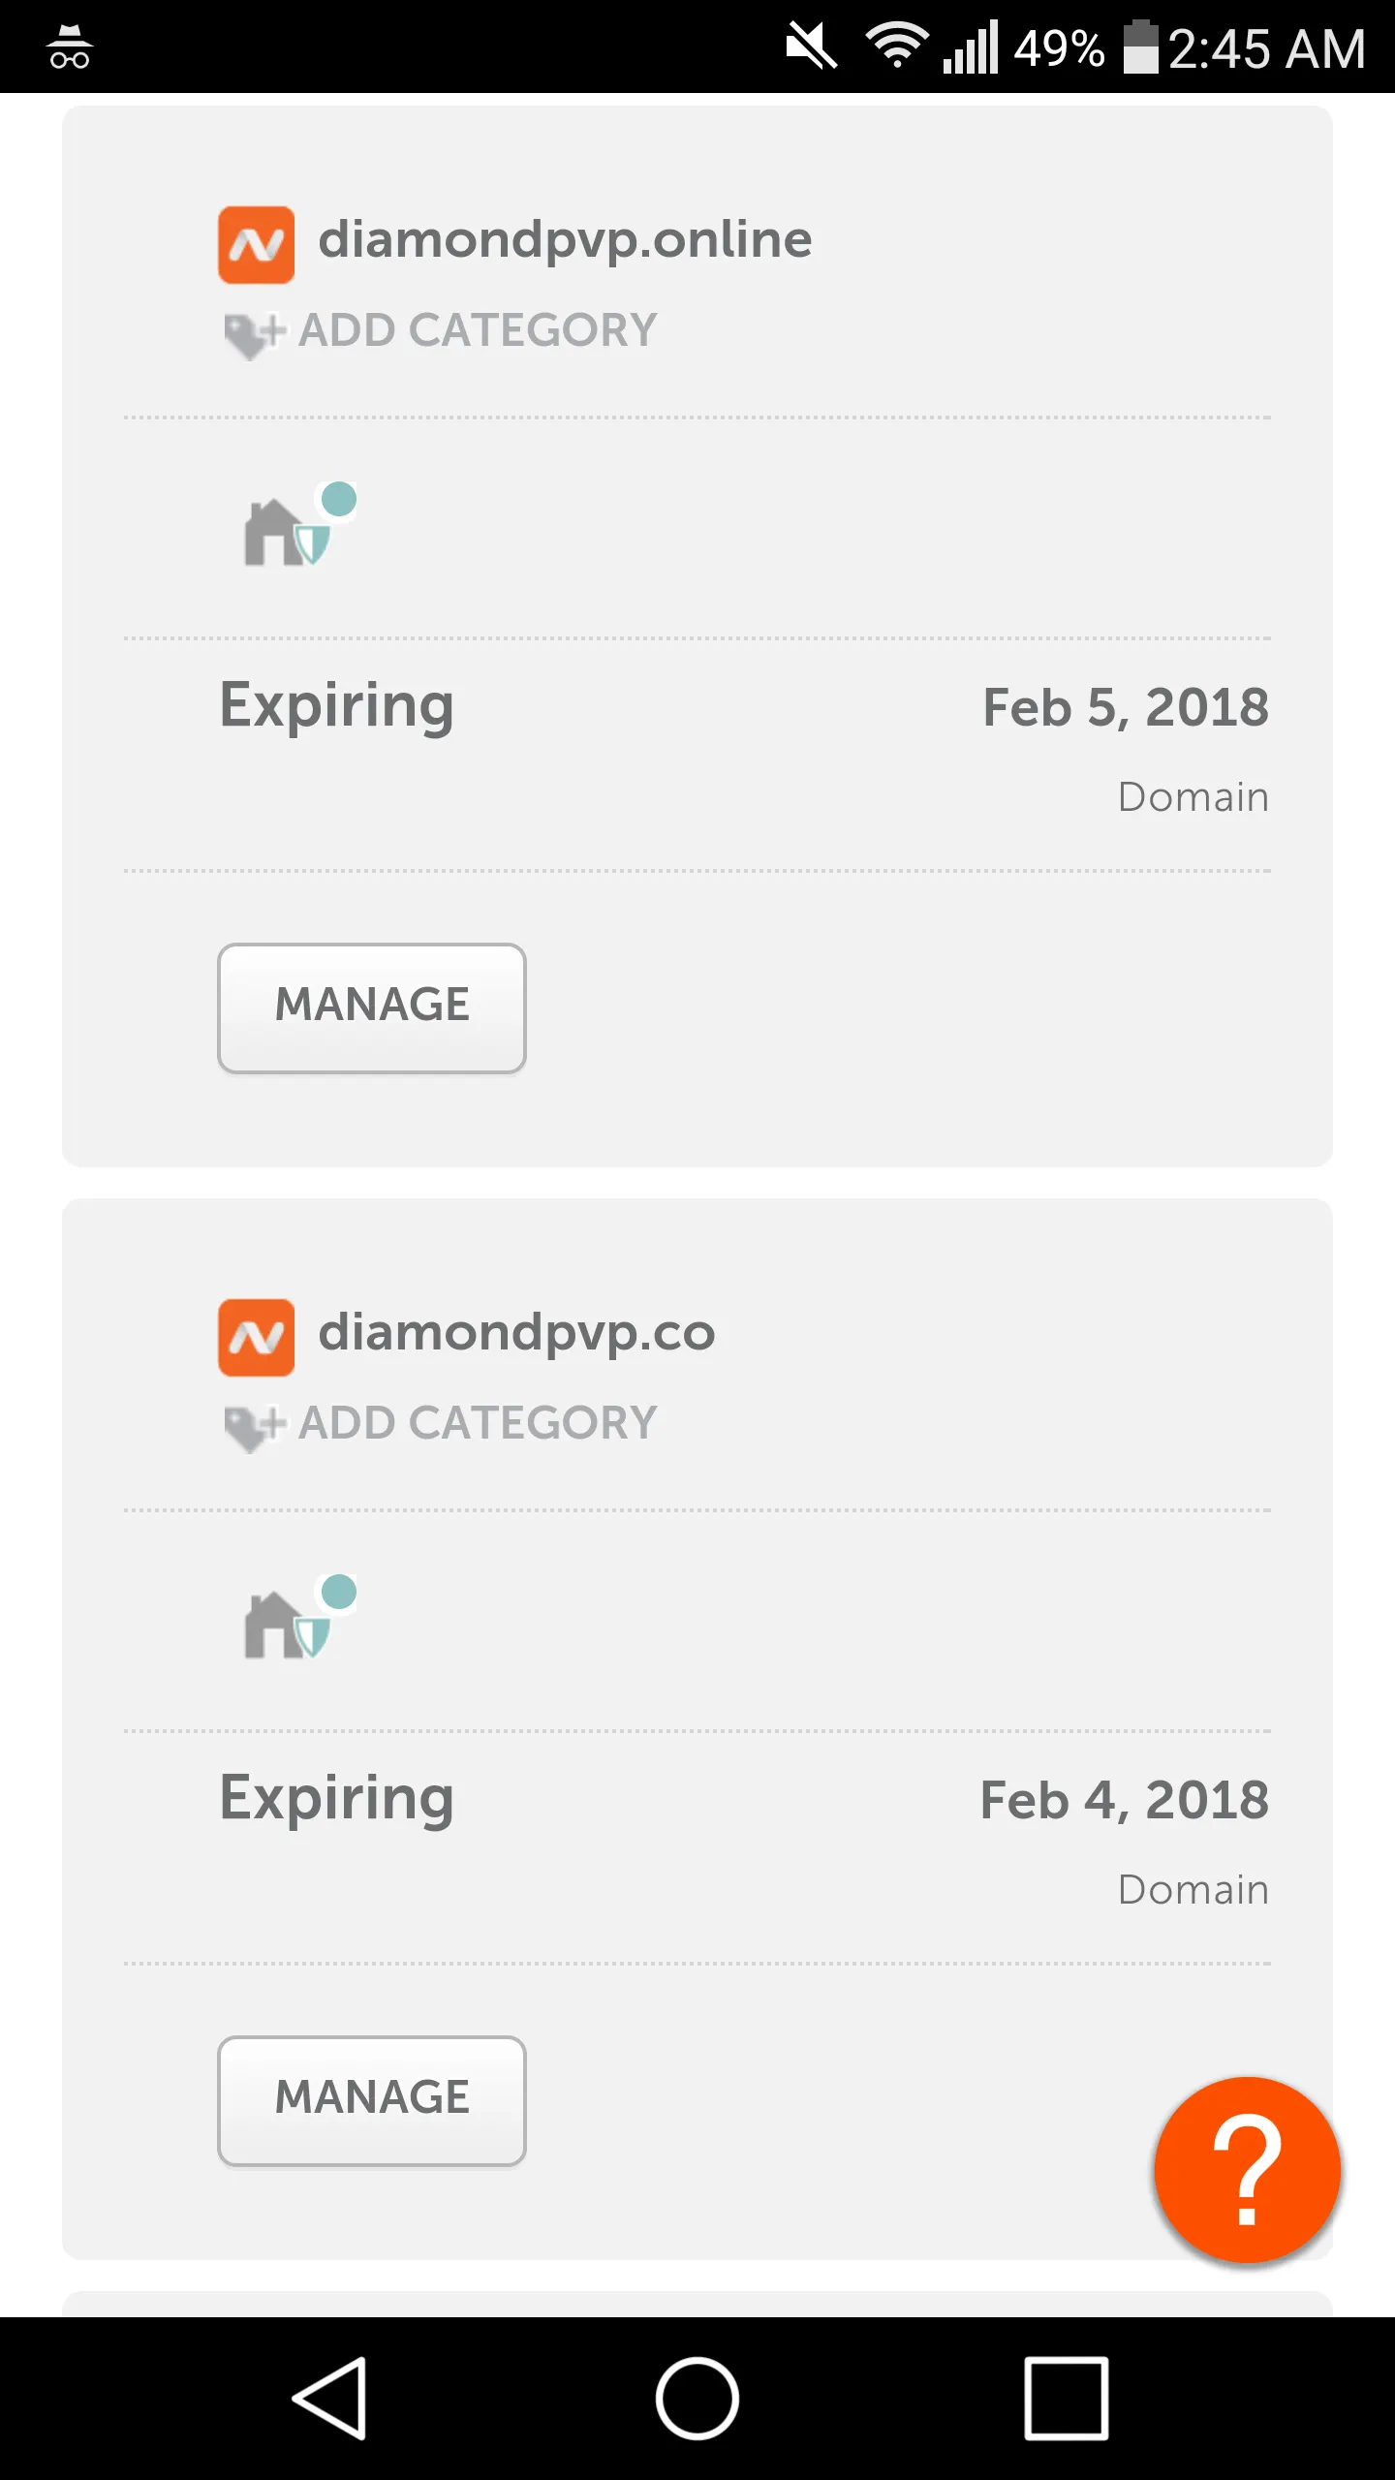Tap the Feb 4, 2018 expiry date
1395x2480 pixels.
[1124, 1800]
